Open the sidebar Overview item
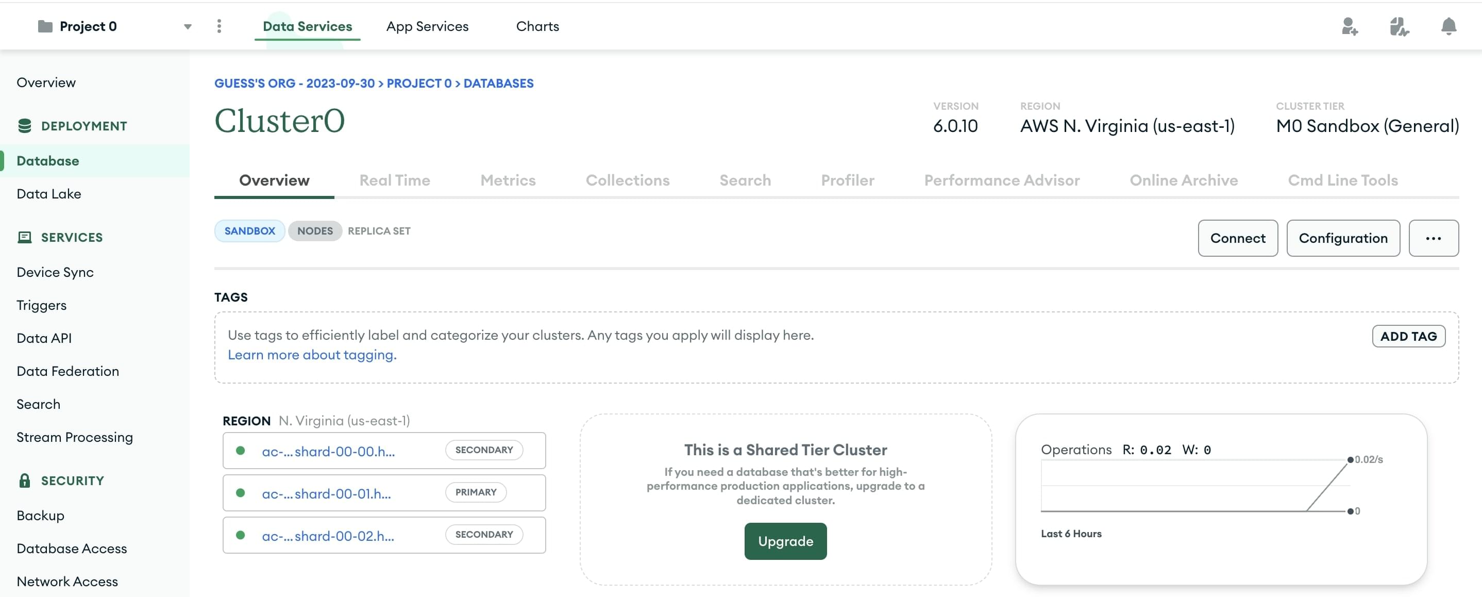The width and height of the screenshot is (1482, 597). 46,82
